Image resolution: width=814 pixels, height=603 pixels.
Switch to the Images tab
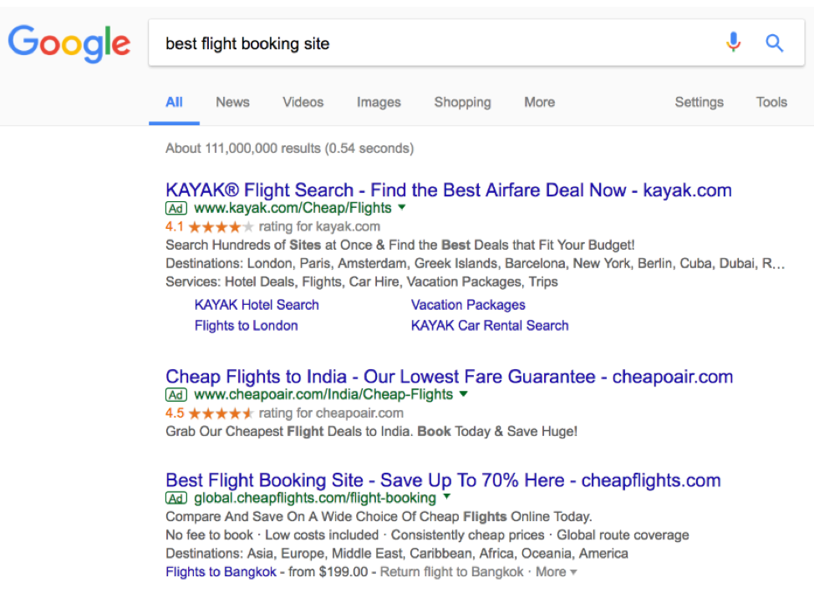tap(379, 102)
